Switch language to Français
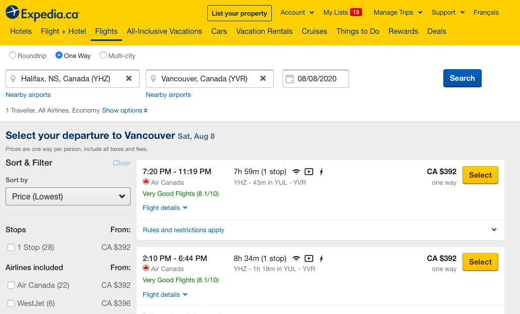 point(486,13)
